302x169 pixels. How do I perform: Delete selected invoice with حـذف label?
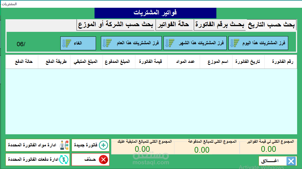[90, 159]
